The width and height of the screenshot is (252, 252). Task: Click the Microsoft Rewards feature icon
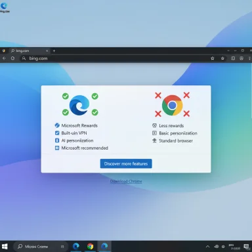[57, 125]
